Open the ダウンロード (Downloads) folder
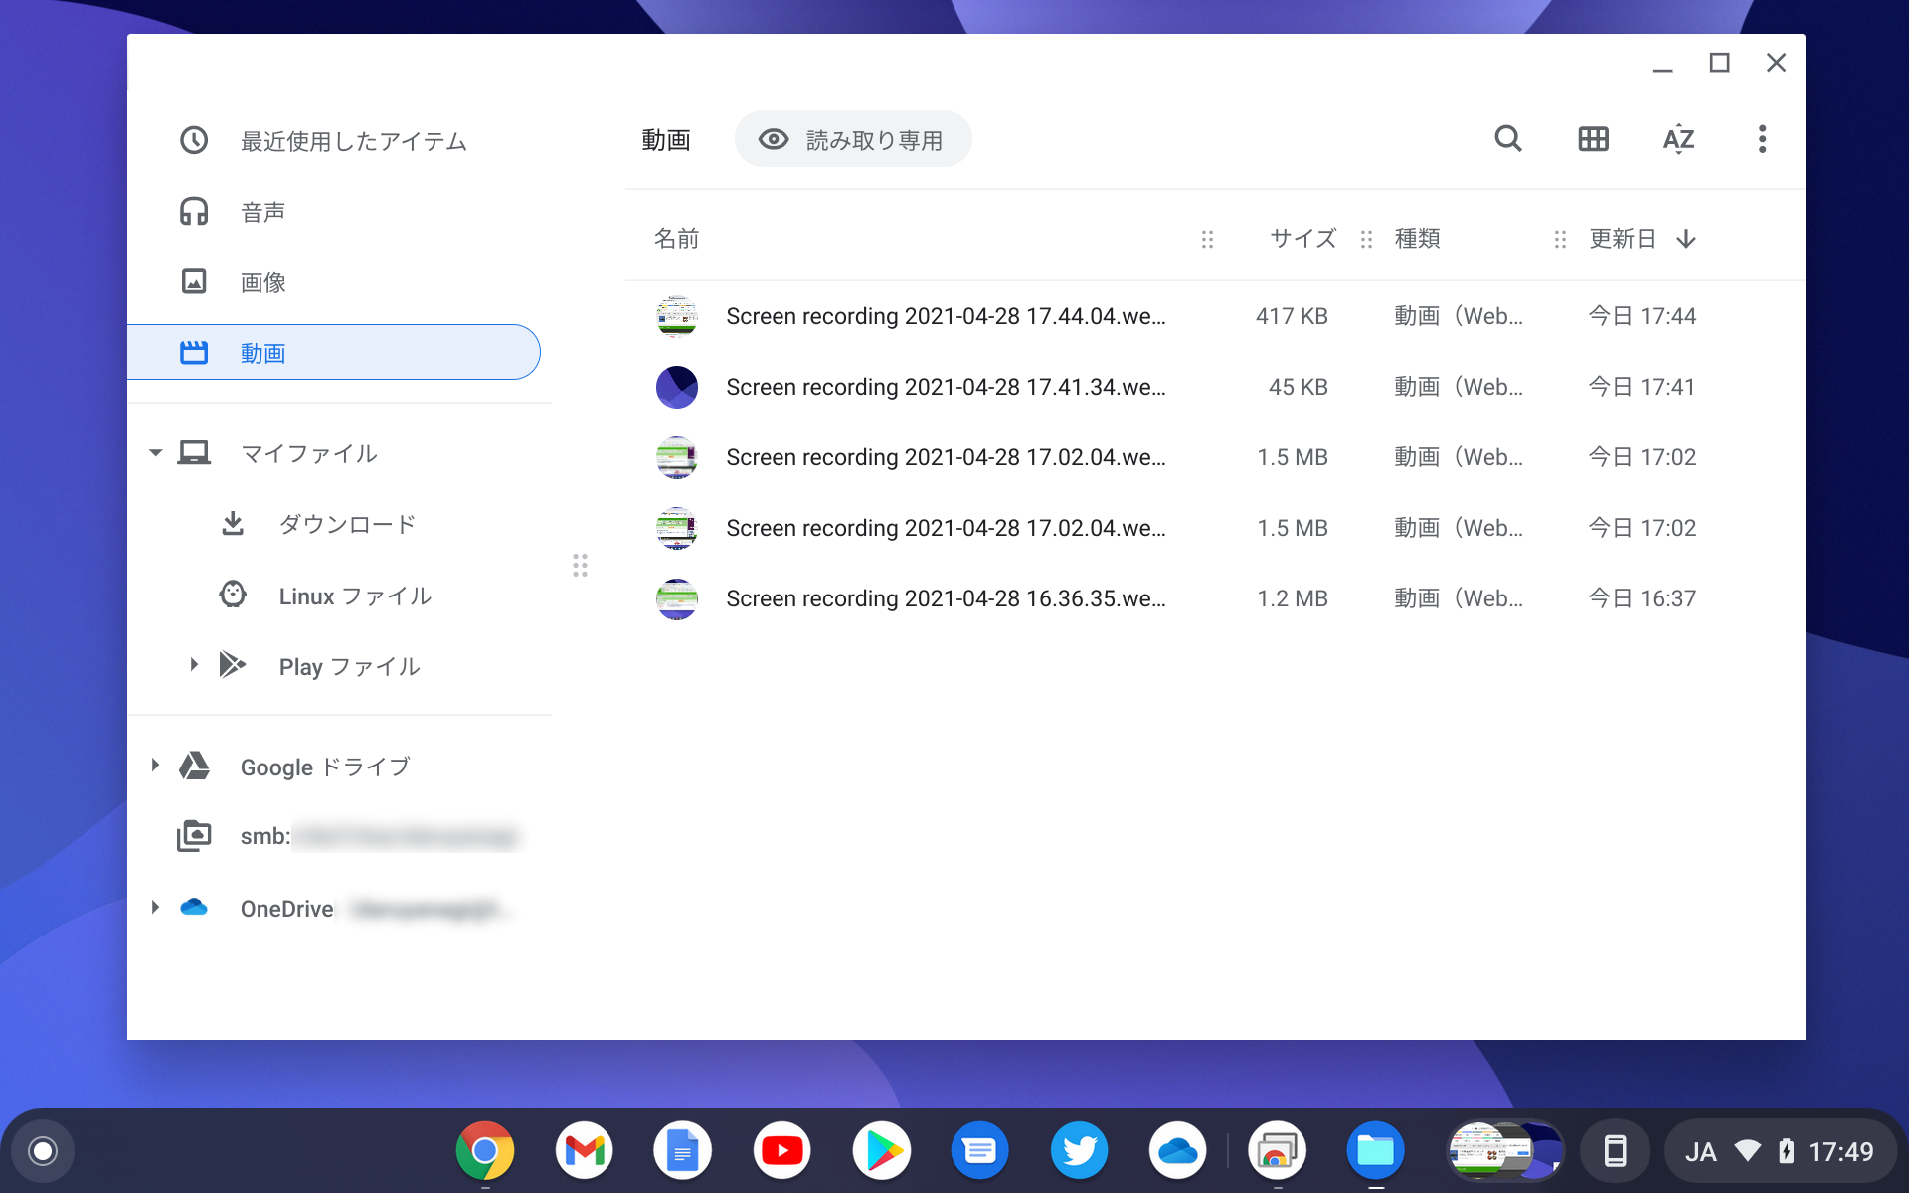Viewport: 1909px width, 1193px height. click(x=346, y=523)
